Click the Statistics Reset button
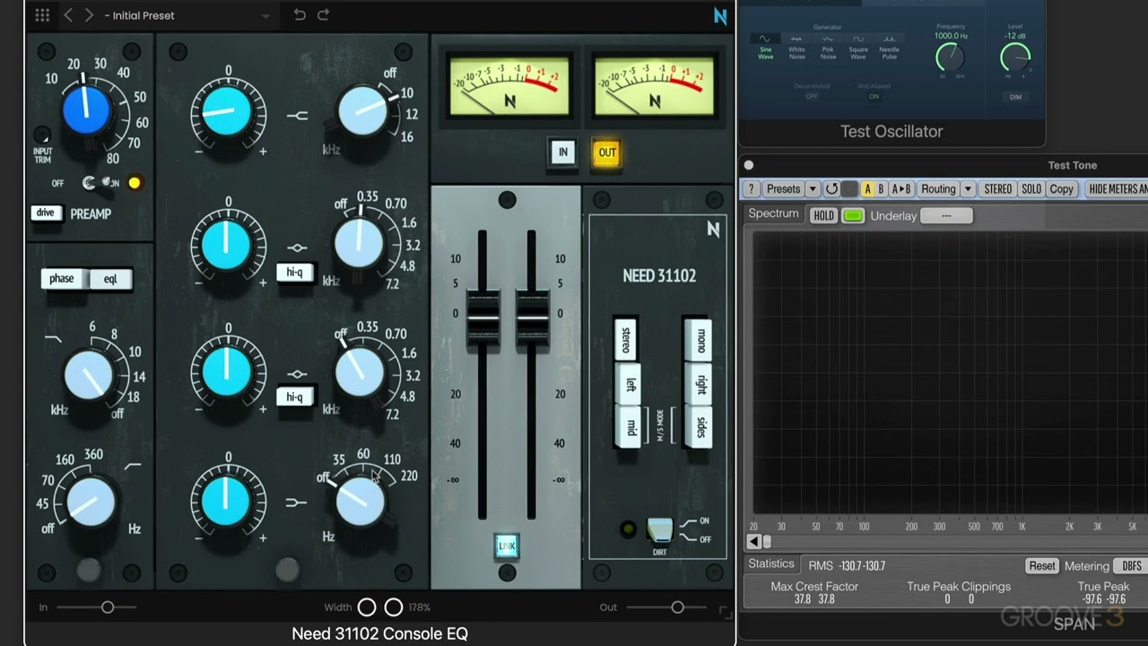This screenshot has width=1148, height=646. click(1041, 566)
